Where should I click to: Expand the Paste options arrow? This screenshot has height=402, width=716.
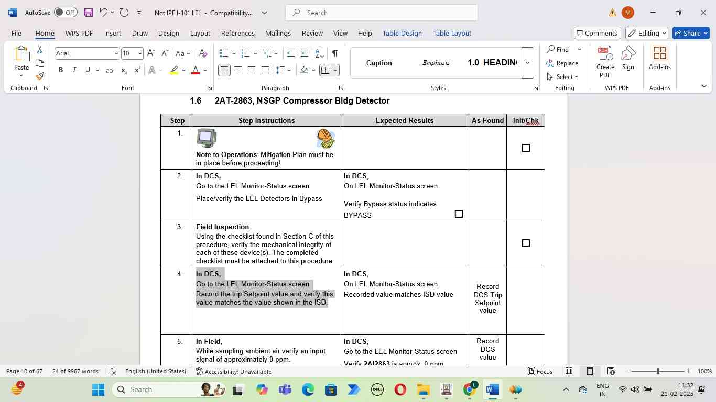pos(21,75)
